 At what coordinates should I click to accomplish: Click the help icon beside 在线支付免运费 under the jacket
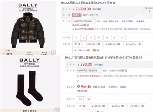88,25
